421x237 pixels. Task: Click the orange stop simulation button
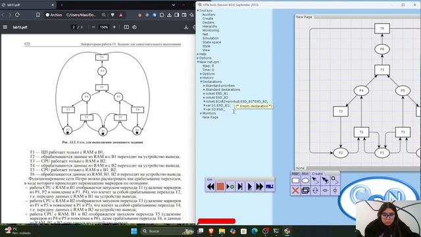(220, 186)
